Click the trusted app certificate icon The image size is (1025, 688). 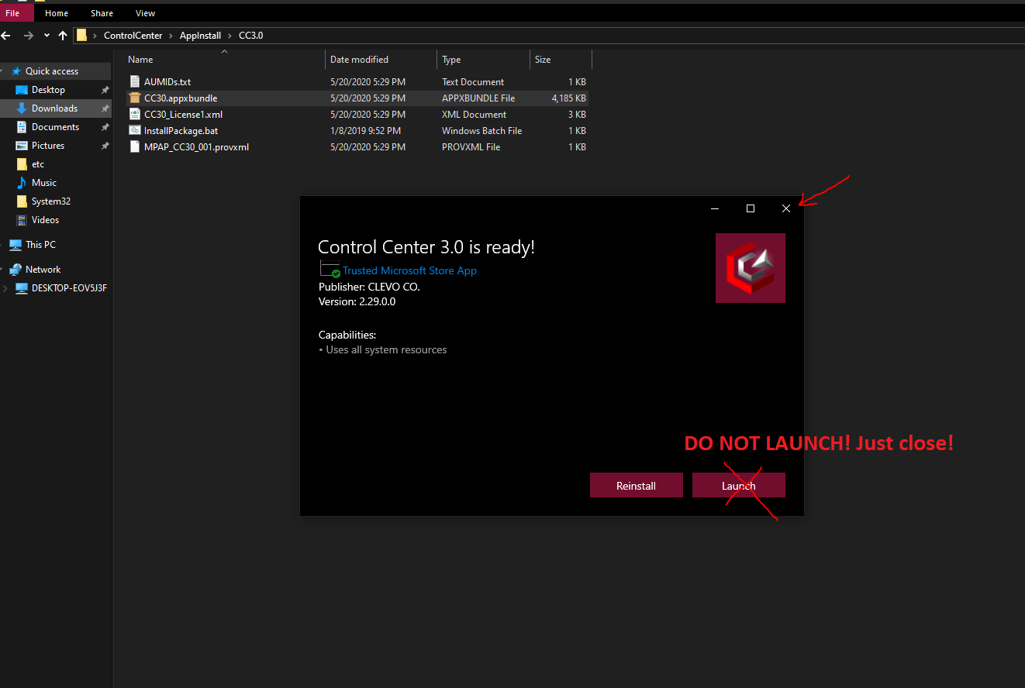click(330, 270)
